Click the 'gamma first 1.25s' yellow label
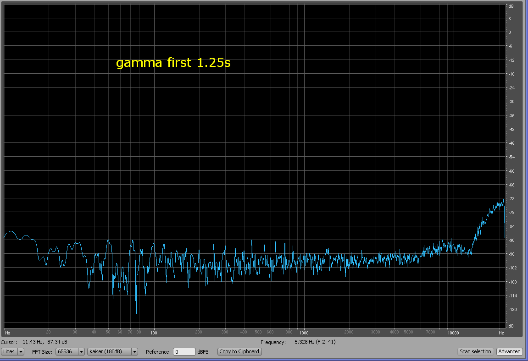 [173, 63]
